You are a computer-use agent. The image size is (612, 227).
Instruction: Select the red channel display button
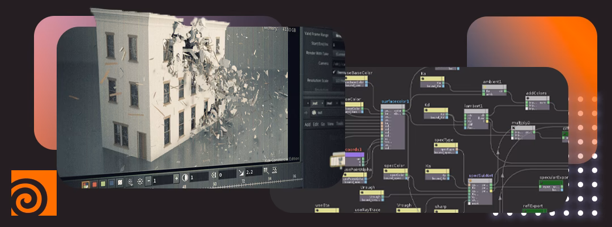coord(94,183)
